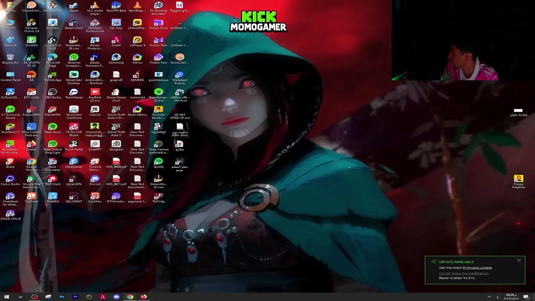Select the Logitech G HUB icon
535x301 pixels.
pos(53,43)
